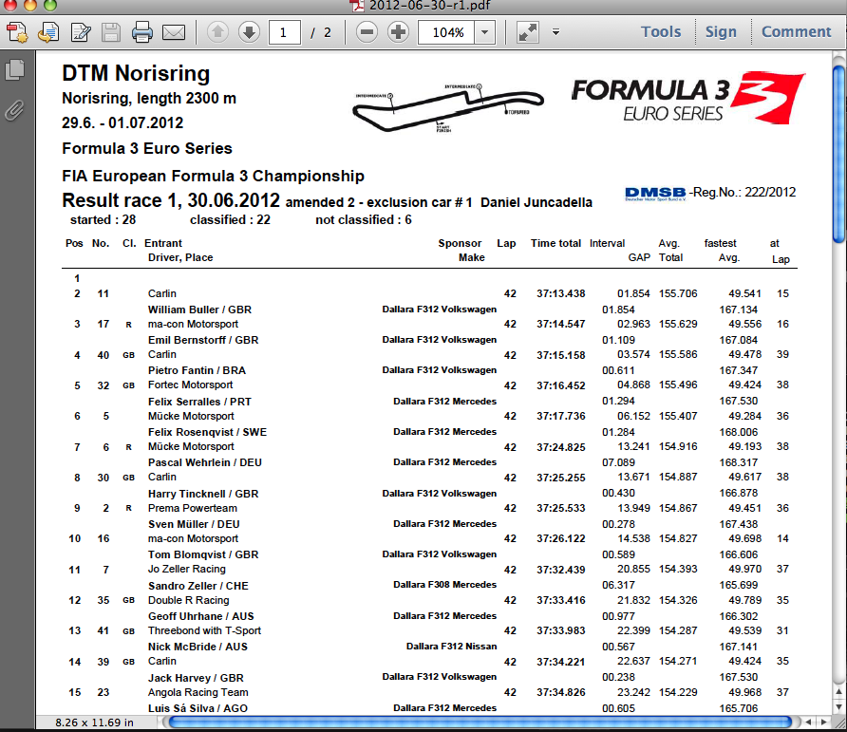This screenshot has height=732, width=847.
Task: Click the edit document toolbar icon
Action: click(80, 32)
